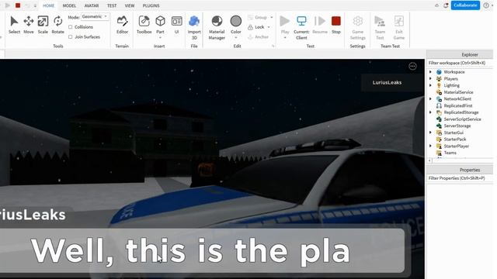
Task: Open the Mode Geometric dropdown
Action: pos(95,17)
